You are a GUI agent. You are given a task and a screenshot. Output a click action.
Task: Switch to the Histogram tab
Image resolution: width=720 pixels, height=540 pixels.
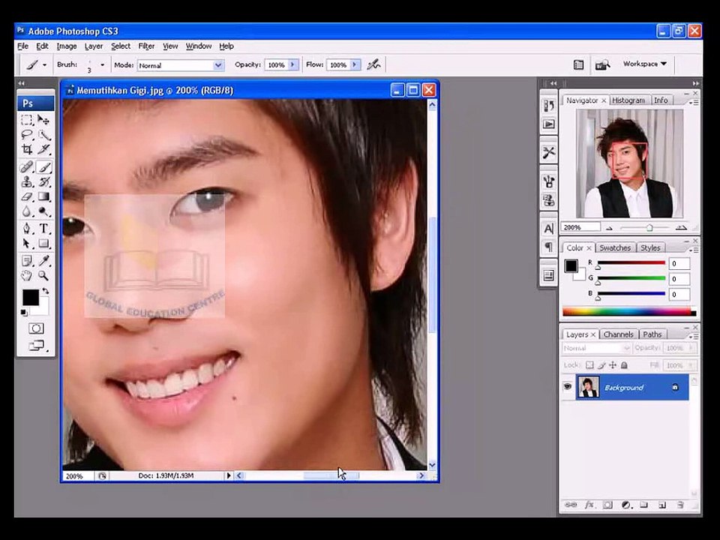point(628,100)
